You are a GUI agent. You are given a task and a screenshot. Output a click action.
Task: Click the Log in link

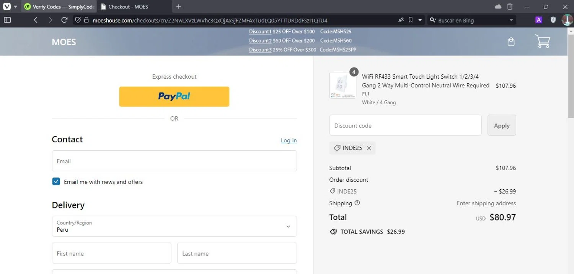pos(289,140)
